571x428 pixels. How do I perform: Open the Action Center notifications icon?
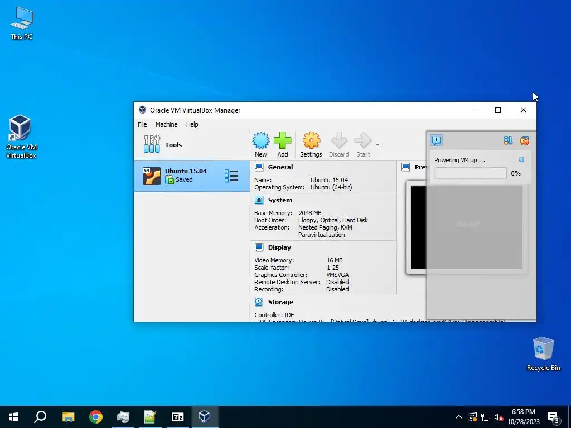click(x=554, y=417)
